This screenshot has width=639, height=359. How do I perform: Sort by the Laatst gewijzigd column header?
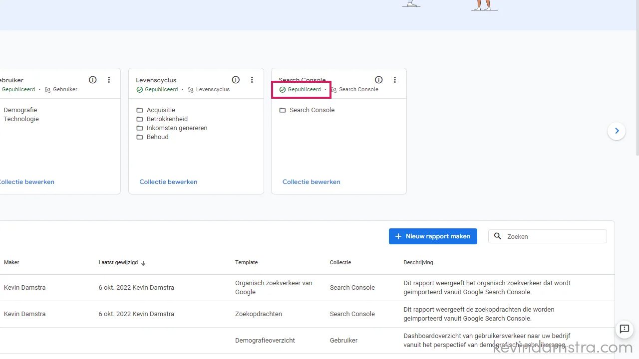tap(118, 262)
